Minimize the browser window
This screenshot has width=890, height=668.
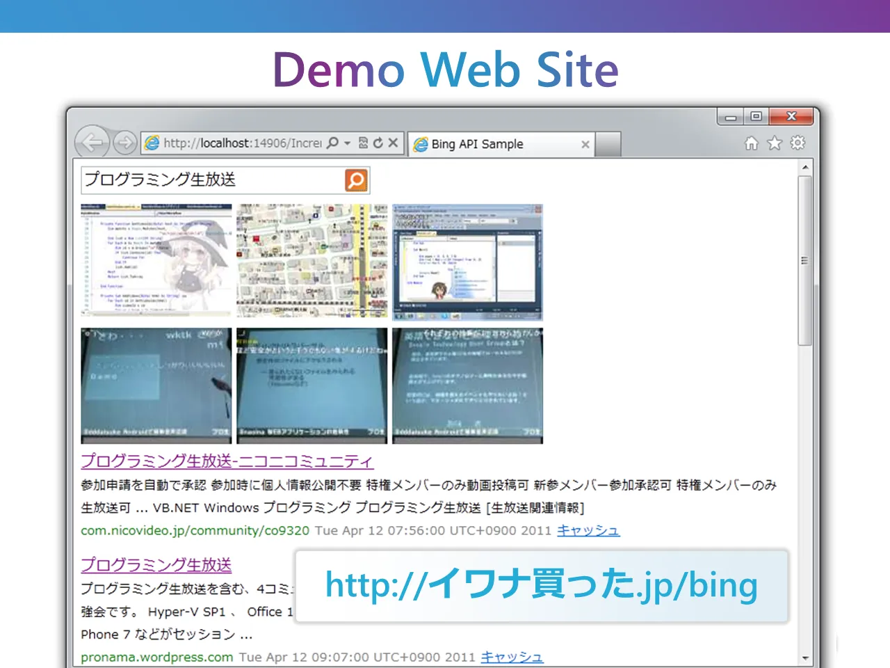pyautogui.click(x=731, y=117)
